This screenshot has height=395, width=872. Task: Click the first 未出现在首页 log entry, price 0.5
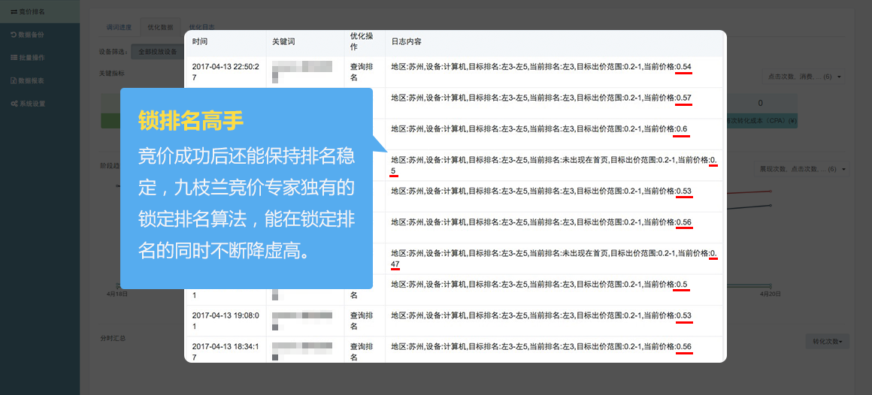pyautogui.click(x=555, y=165)
